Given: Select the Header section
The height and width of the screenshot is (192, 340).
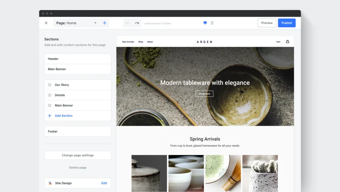Looking at the screenshot, I should click(78, 59).
